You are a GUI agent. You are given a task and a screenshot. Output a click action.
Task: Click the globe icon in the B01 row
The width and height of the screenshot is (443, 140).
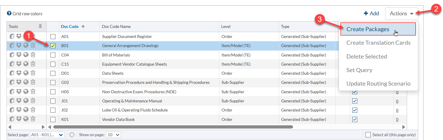point(26,46)
